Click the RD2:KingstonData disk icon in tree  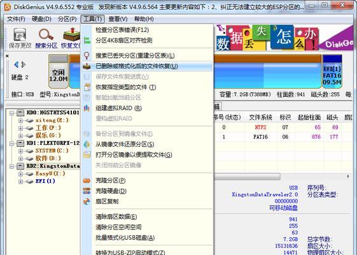[20, 166]
